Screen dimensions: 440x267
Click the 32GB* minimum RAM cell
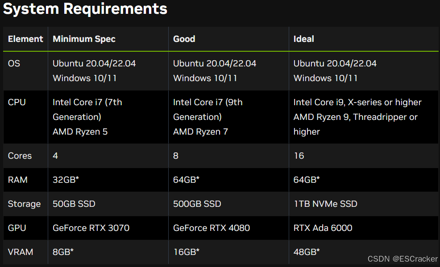[66, 180]
